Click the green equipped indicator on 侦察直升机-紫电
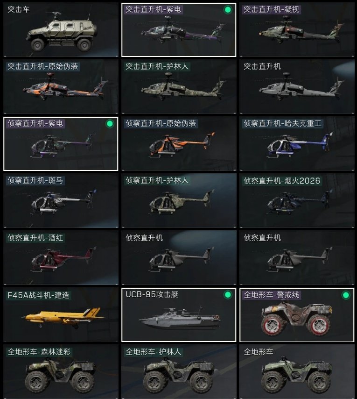 tap(110, 124)
